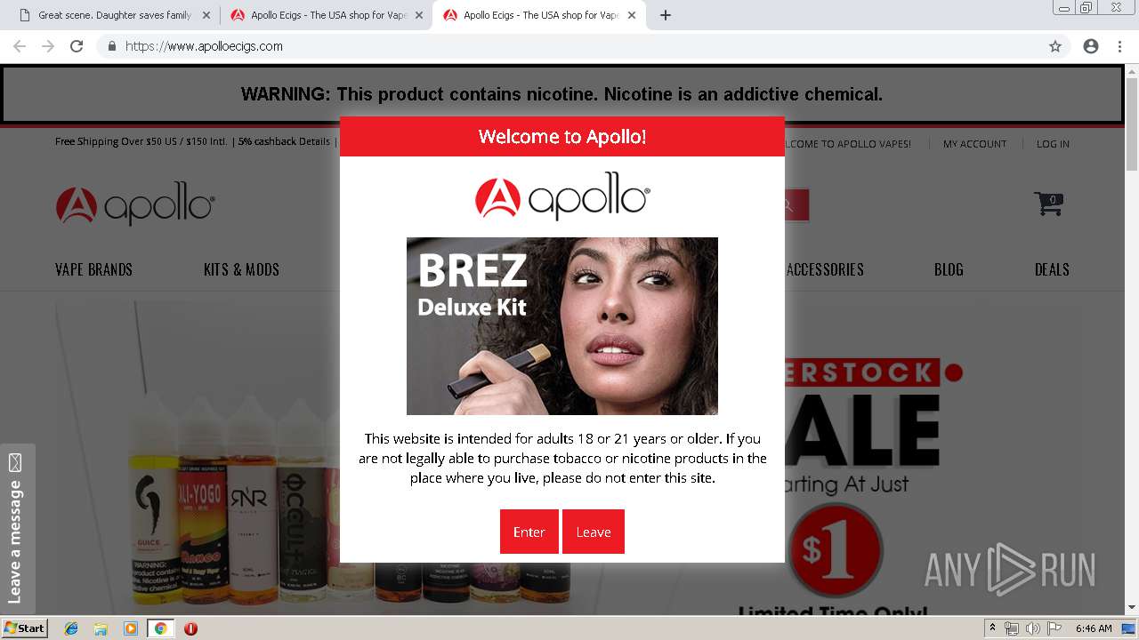This screenshot has height=640, width=1139.
Task: Open the Kits & Mods menu
Action: click(x=241, y=269)
